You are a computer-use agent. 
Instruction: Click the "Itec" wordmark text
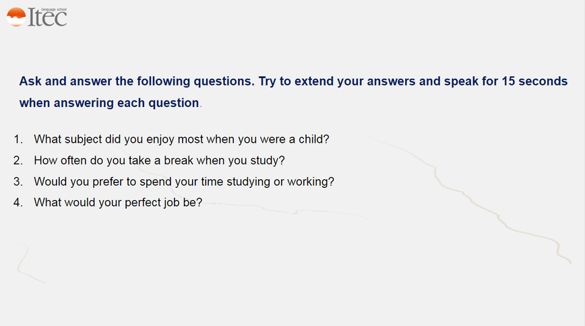47,17
